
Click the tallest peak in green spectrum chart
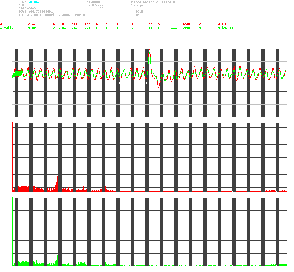pyautogui.click(x=59, y=254)
